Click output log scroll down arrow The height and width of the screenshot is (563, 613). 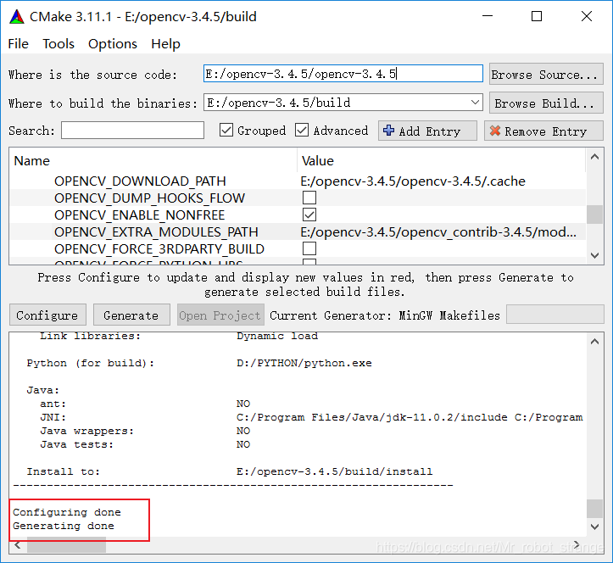point(594,527)
